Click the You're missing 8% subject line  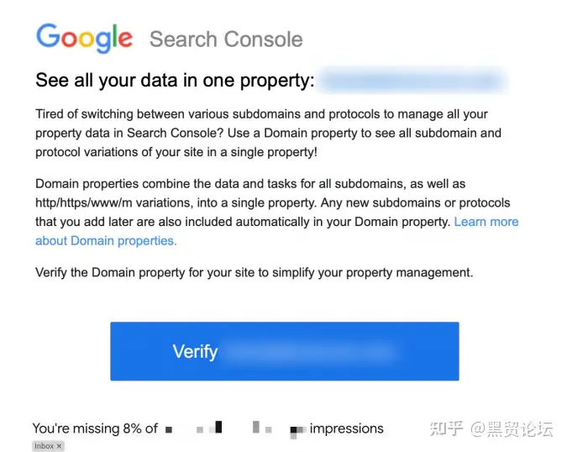(208, 428)
